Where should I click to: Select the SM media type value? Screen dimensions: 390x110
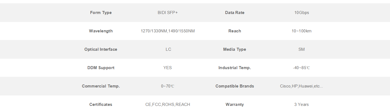pyautogui.click(x=302, y=49)
